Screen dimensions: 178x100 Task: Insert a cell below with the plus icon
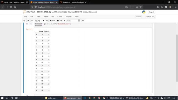pos(28,21)
